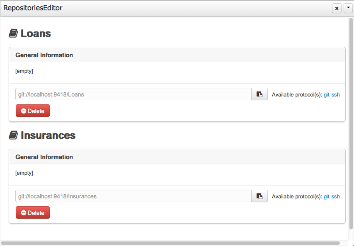This screenshot has width=354, height=246.
Task: Select the git protocol link for Loans
Action: click(x=327, y=95)
